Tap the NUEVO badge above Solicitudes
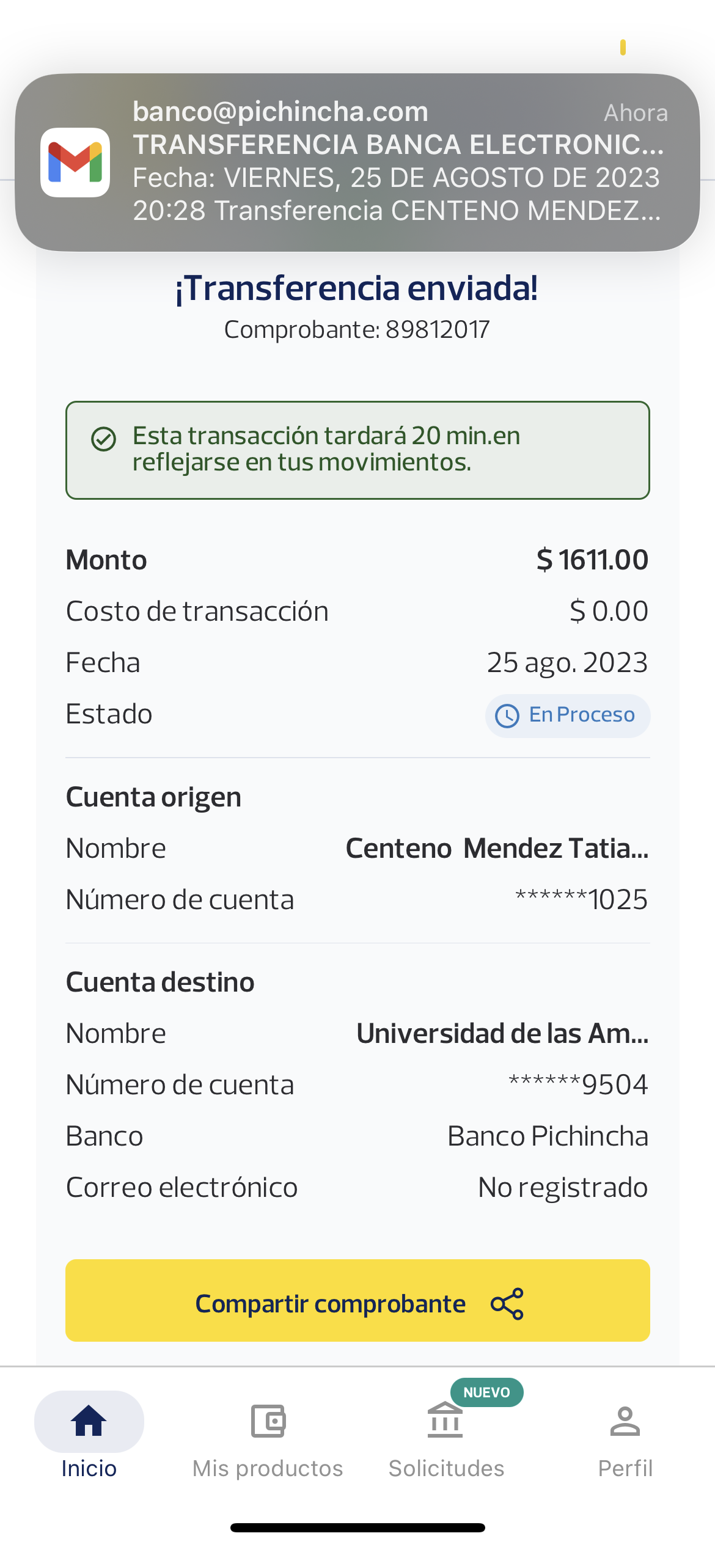This screenshot has height=1547, width=715. click(486, 1392)
